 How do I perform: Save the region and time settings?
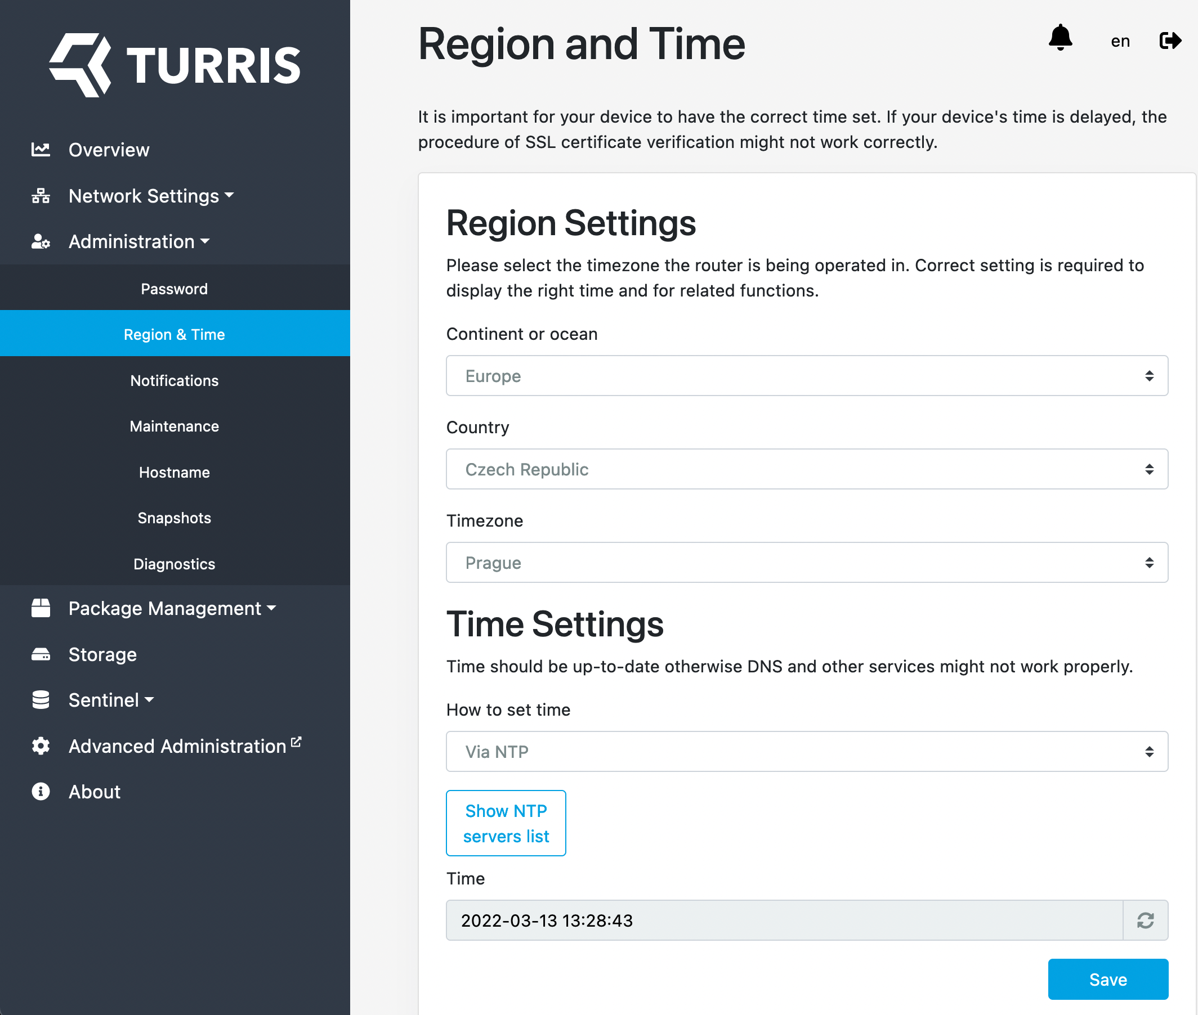[x=1107, y=979]
